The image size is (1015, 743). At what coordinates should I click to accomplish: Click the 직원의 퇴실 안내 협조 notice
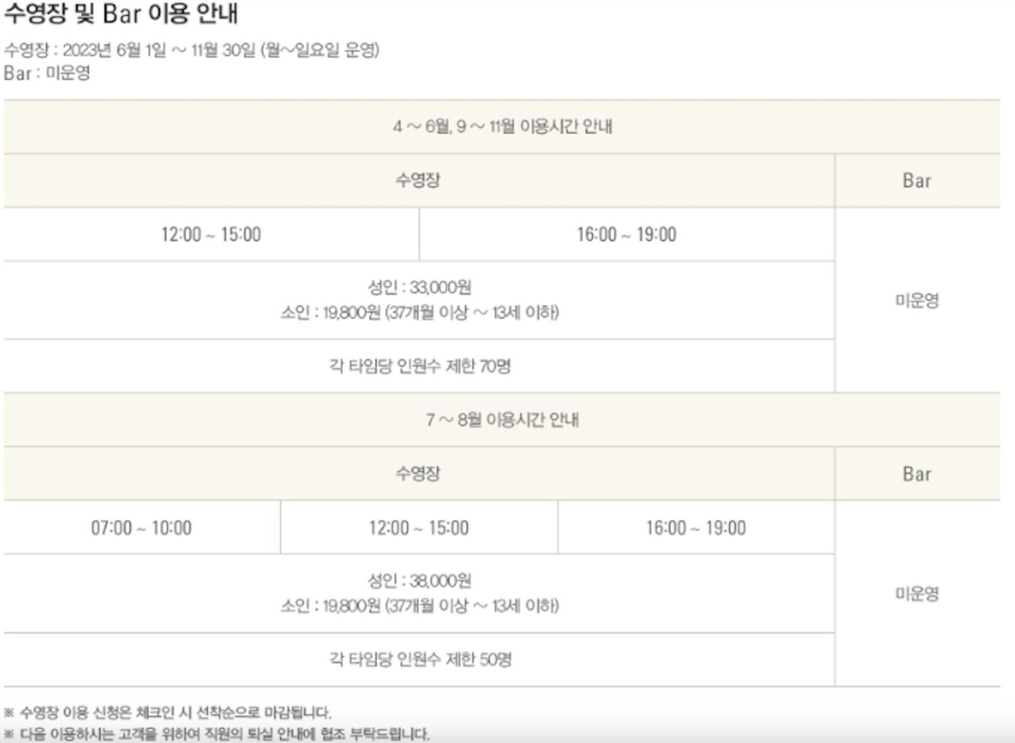click(225, 734)
